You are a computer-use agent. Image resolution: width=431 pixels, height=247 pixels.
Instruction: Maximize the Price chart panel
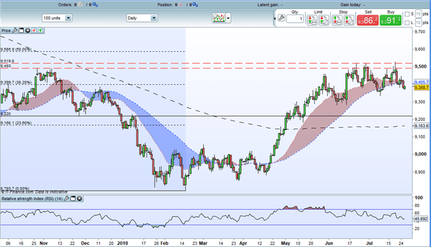tap(21, 30)
